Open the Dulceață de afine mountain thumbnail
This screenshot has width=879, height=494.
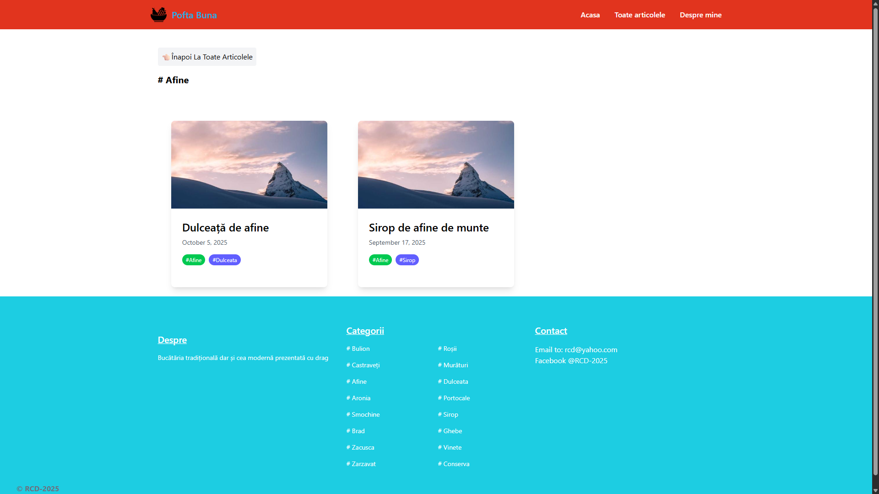click(249, 165)
